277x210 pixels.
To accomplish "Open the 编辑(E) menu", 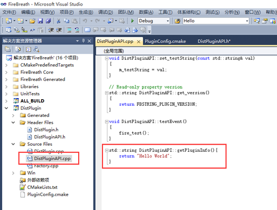I will point(28,12).
